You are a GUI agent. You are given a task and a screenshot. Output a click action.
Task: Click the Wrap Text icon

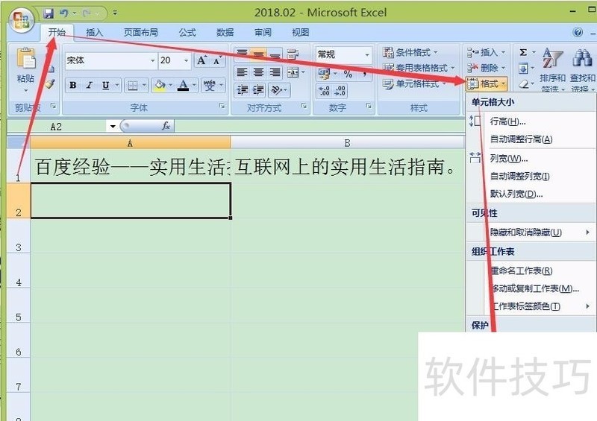[293, 54]
